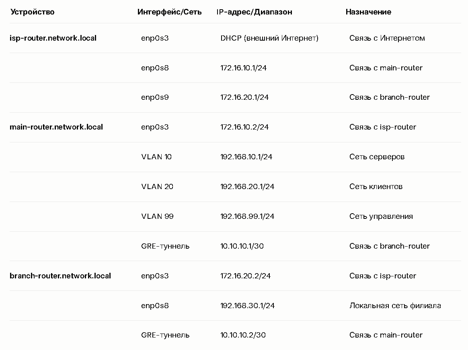Screen dimensions: 468x350
Task: Select the Локальная сеть филиала cell
Action: tap(395, 305)
